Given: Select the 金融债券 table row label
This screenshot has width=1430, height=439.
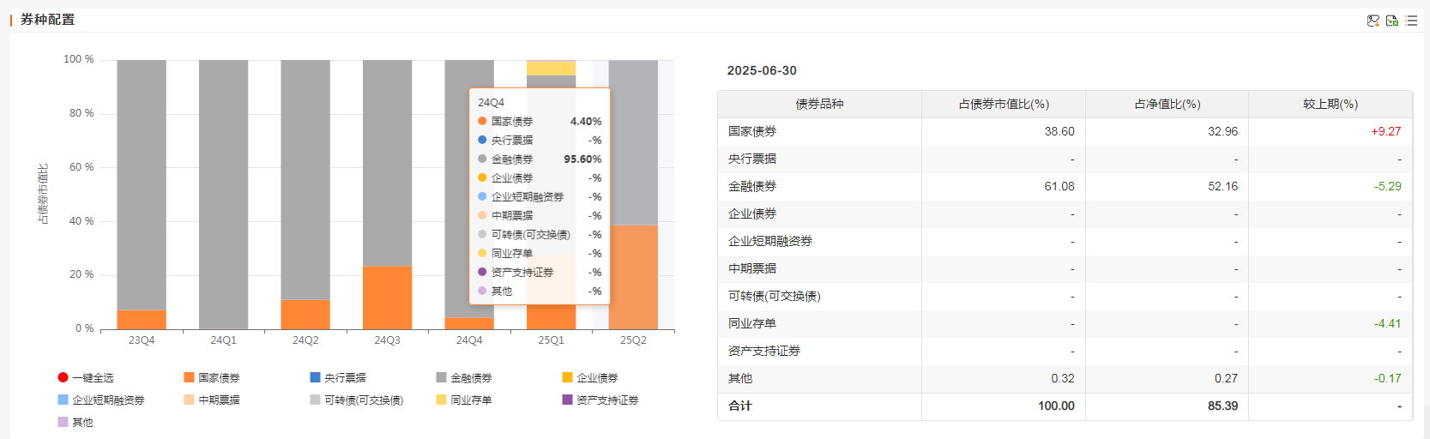Looking at the screenshot, I should coord(752,186).
